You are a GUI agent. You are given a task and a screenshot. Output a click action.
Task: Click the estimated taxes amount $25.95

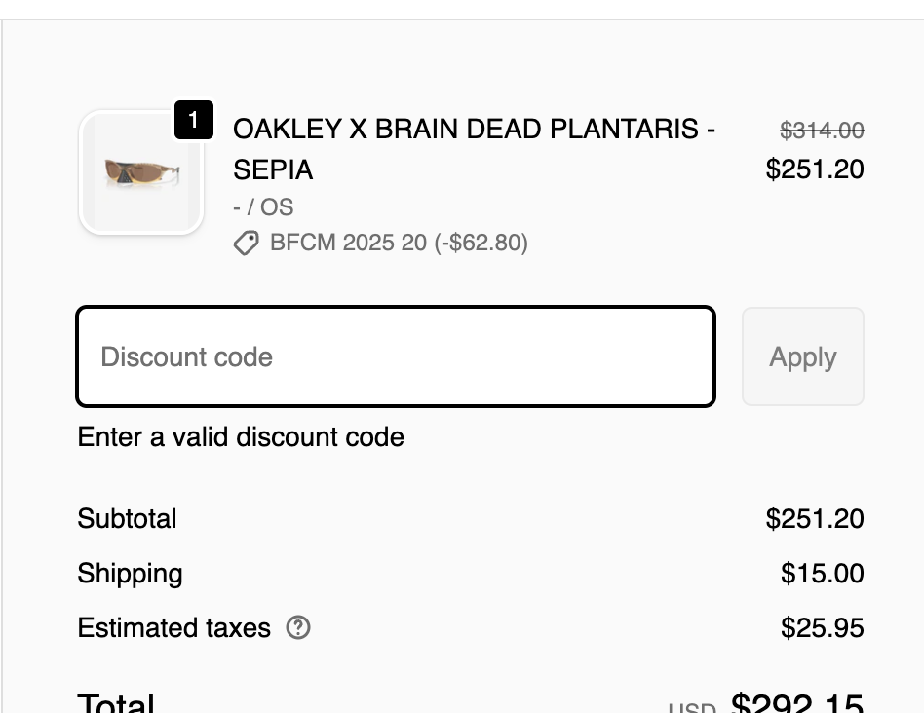822,628
